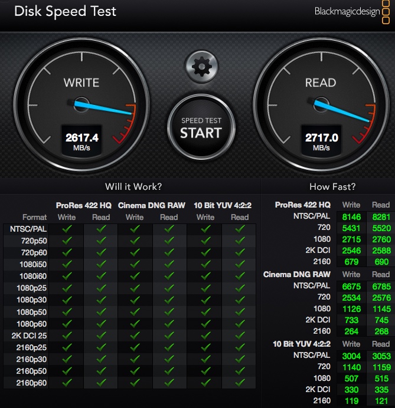Click Cinema DNG RAW header in Will it Work
The image size is (395, 408).
click(x=151, y=205)
